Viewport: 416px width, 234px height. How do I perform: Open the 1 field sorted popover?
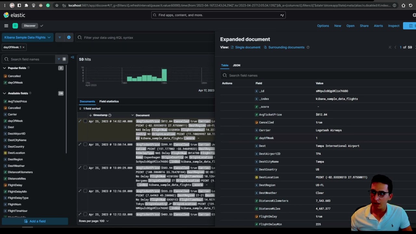[90, 109]
